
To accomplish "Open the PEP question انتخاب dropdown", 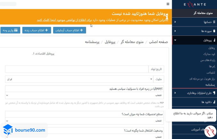I will tap(84, 95).
